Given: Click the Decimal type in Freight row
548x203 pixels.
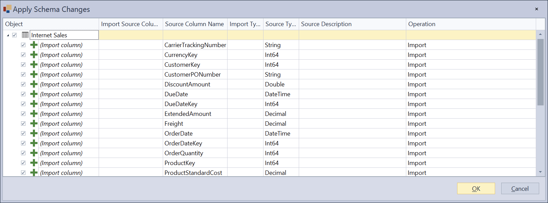Looking at the screenshot, I should pos(281,123).
